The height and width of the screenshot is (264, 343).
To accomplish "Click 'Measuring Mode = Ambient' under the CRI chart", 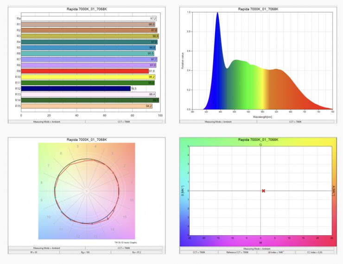I will click(x=47, y=122).
